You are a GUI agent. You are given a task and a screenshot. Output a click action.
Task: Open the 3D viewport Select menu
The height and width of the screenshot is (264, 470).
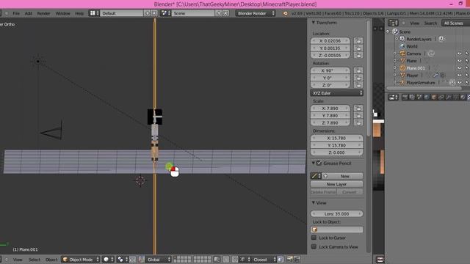click(35, 260)
